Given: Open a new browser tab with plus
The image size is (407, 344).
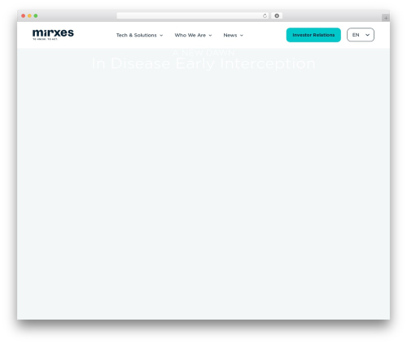Looking at the screenshot, I should (x=386, y=18).
